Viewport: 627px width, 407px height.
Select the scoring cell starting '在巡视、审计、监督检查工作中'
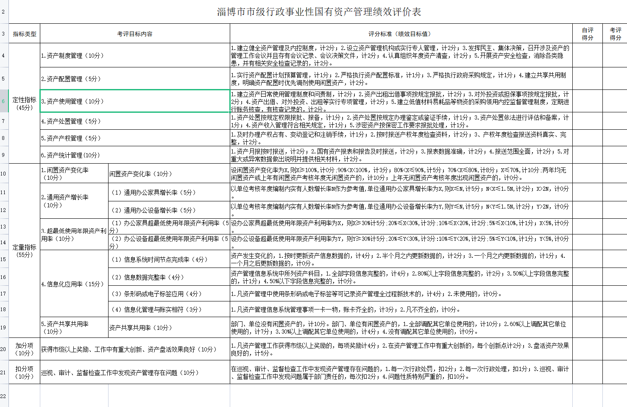(x=401, y=372)
